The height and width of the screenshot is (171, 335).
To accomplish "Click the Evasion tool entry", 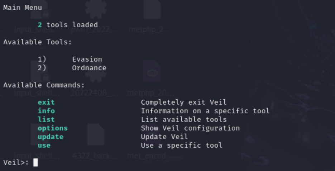I will [87, 59].
